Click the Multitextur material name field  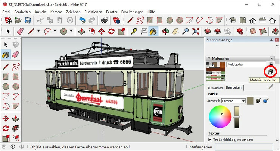(246, 64)
